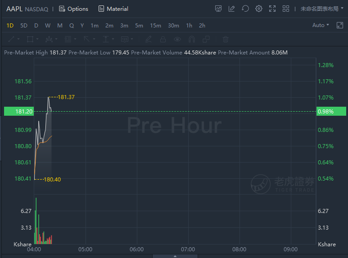Select the 1m interval

[x=95, y=26]
